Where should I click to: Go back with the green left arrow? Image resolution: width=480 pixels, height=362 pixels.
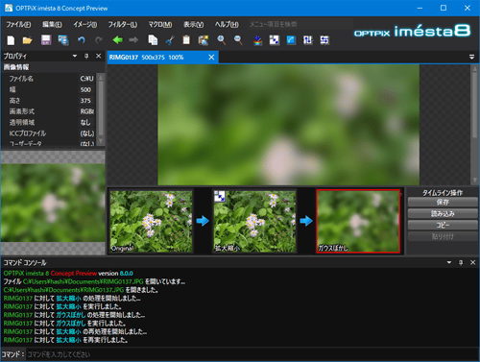pos(118,40)
